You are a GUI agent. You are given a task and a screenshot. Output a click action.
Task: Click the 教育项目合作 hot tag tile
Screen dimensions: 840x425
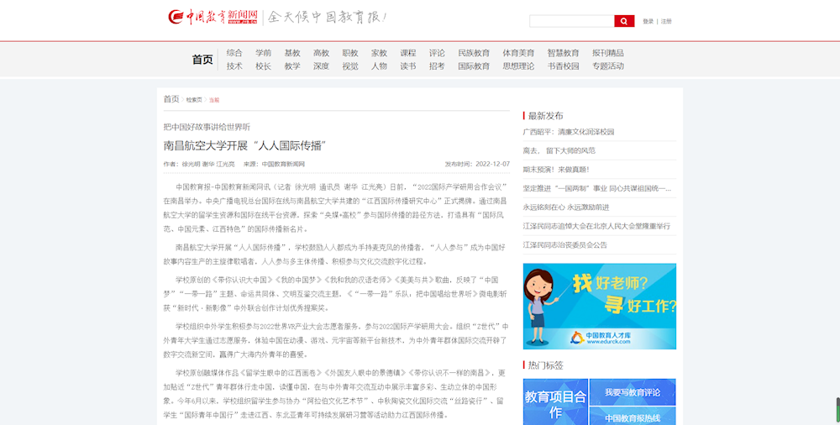[555, 404]
